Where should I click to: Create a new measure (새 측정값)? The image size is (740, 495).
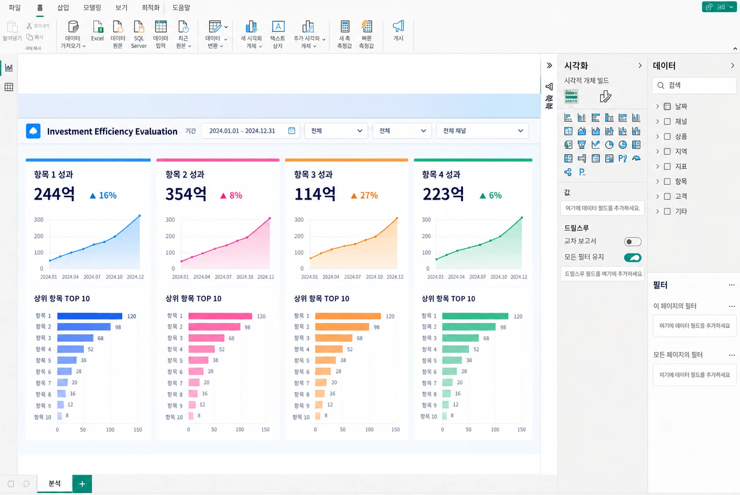(345, 34)
